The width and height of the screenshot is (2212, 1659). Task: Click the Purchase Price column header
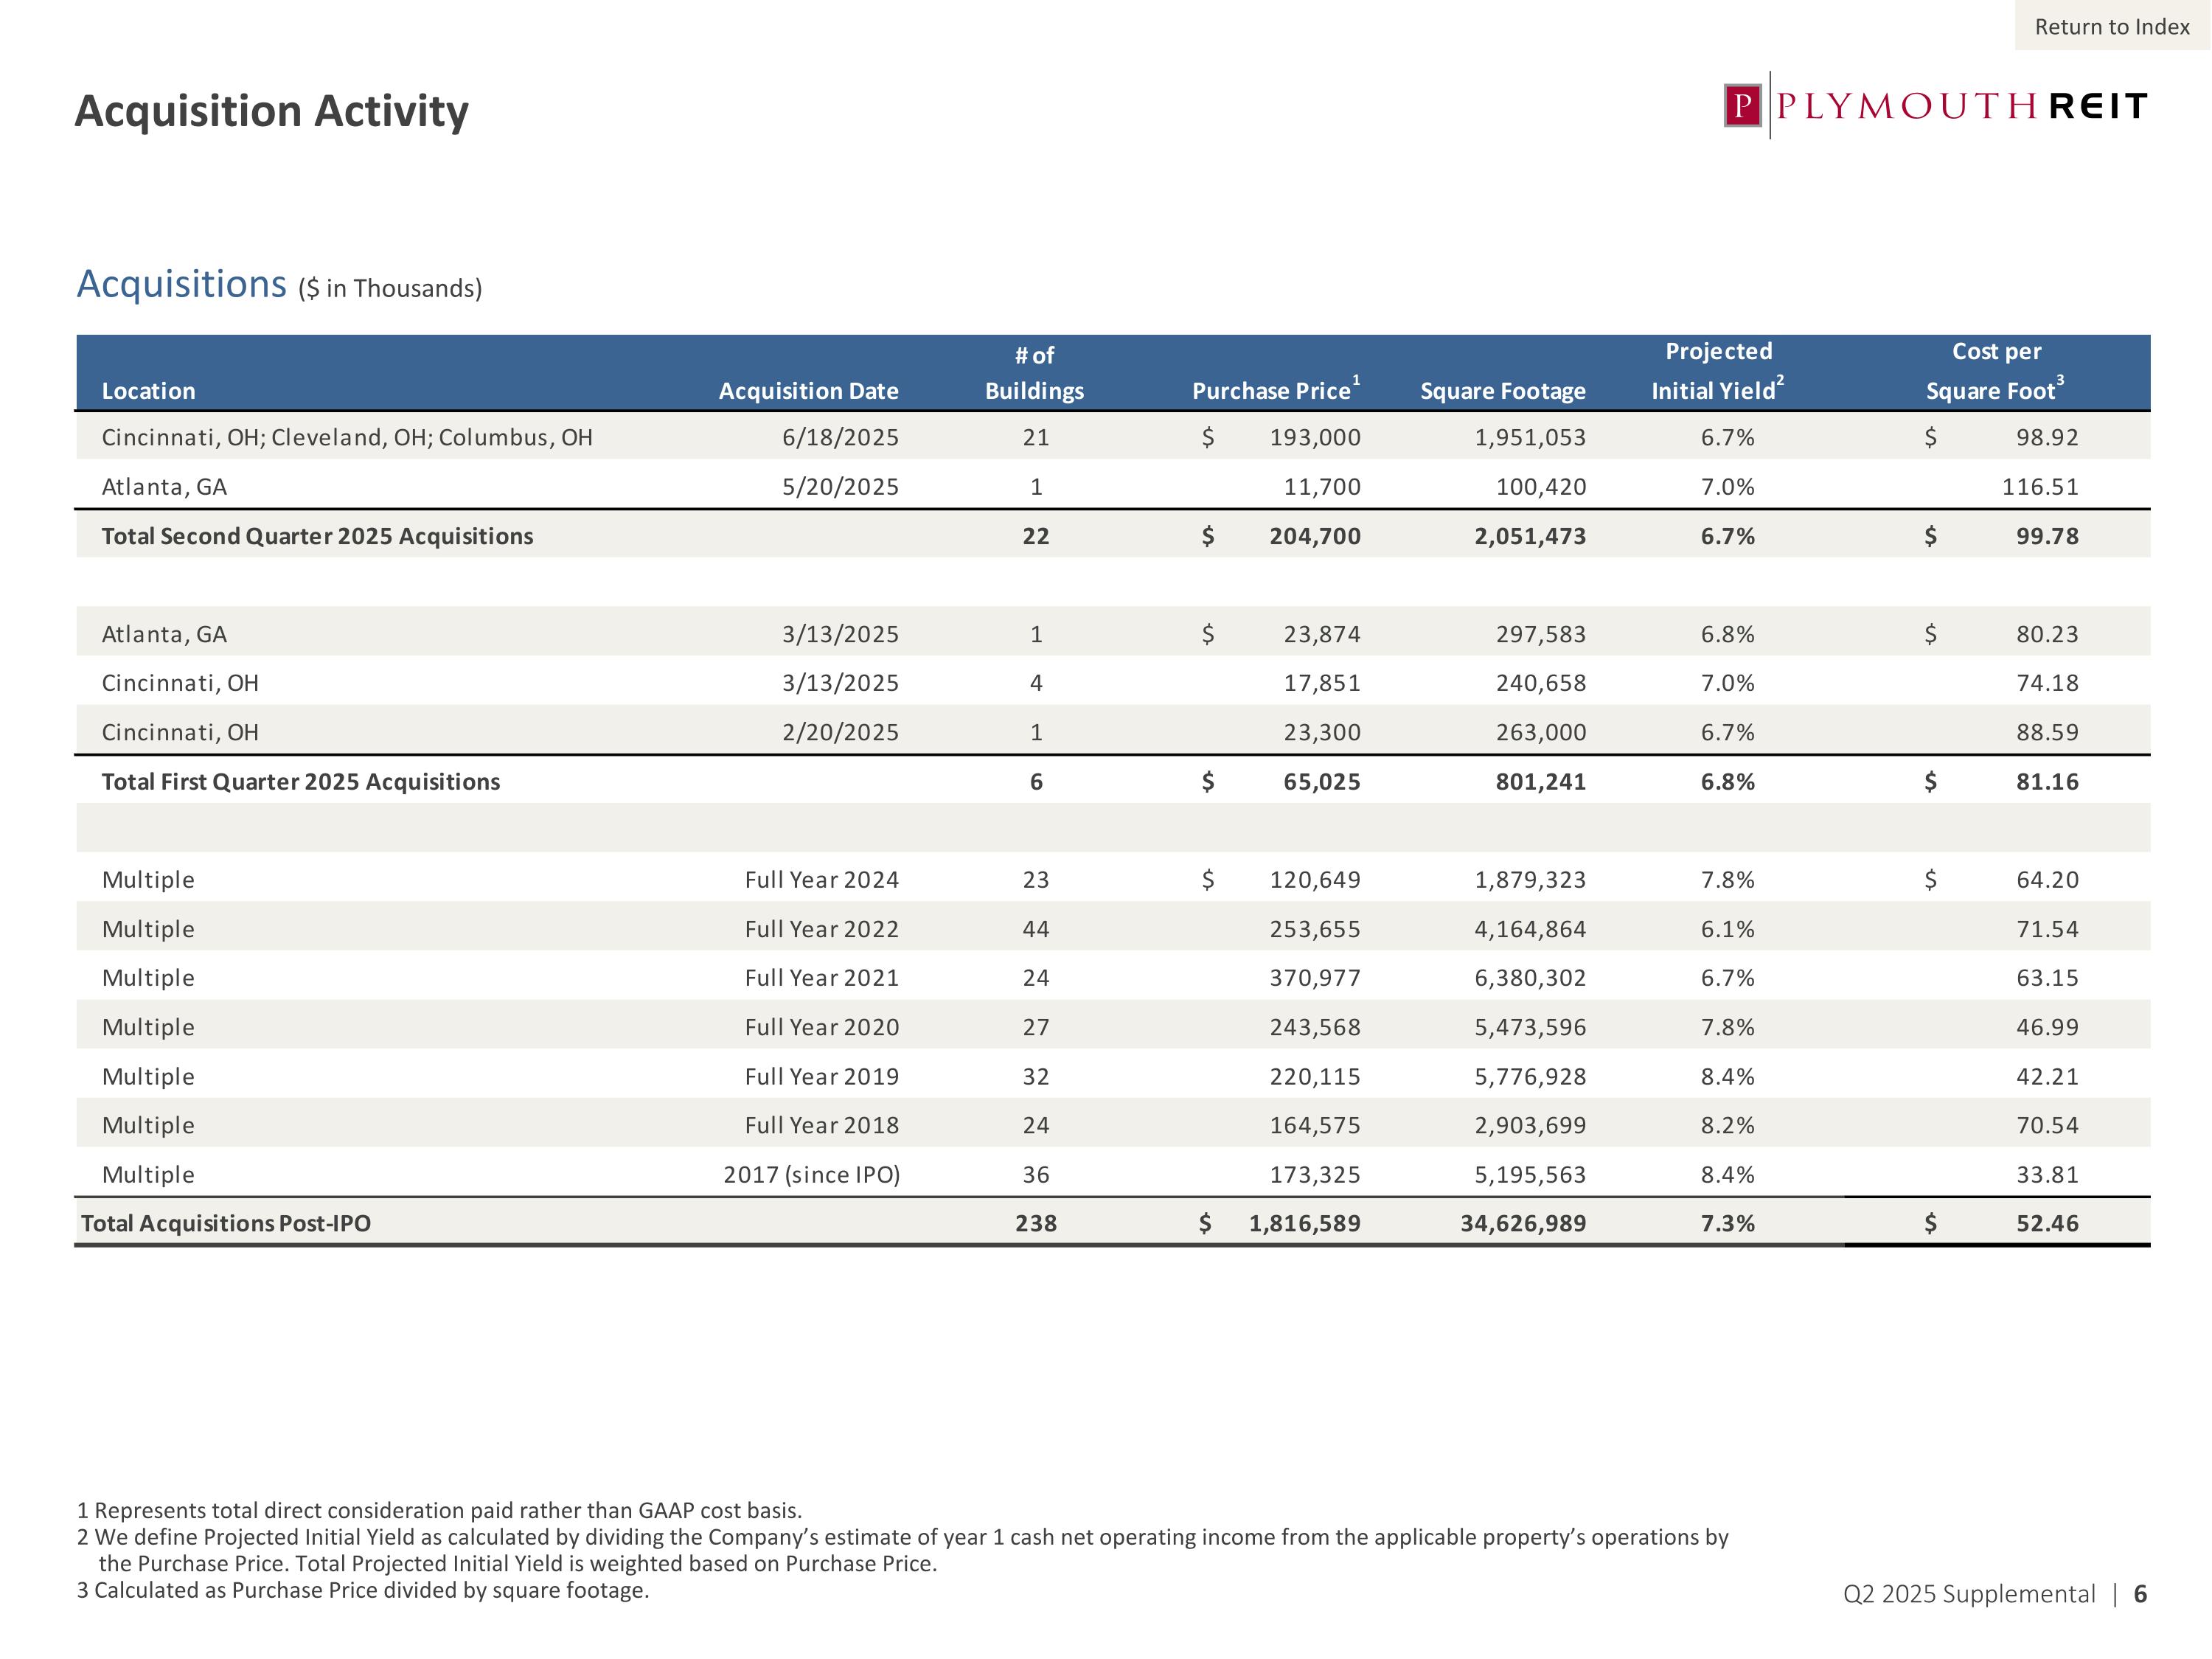pos(1272,391)
